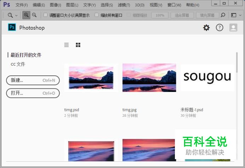Viewport: 245px width, 168px height.
Task: Click the Zoom tool preset icon
Action: click(x=10, y=15)
